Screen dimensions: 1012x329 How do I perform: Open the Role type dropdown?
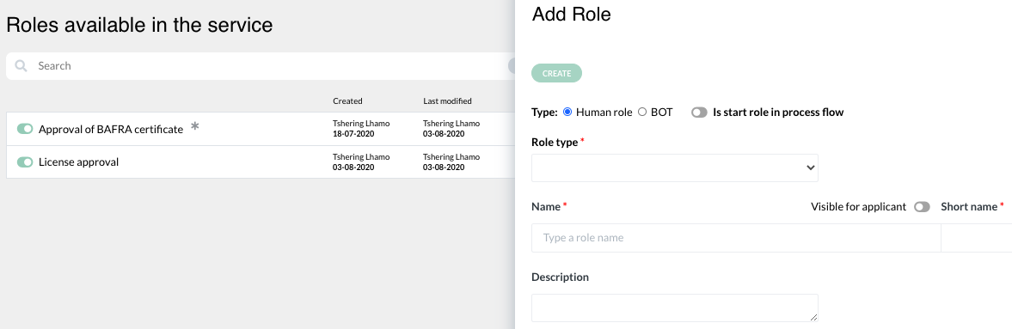click(674, 168)
